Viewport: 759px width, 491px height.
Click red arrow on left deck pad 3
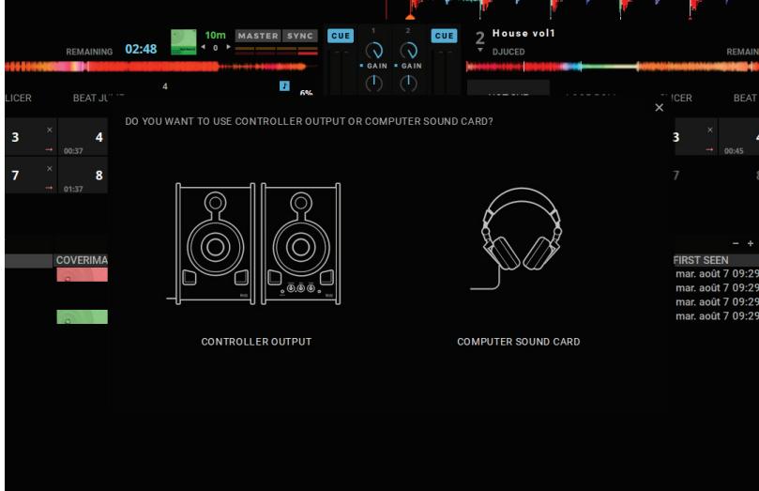(x=49, y=149)
